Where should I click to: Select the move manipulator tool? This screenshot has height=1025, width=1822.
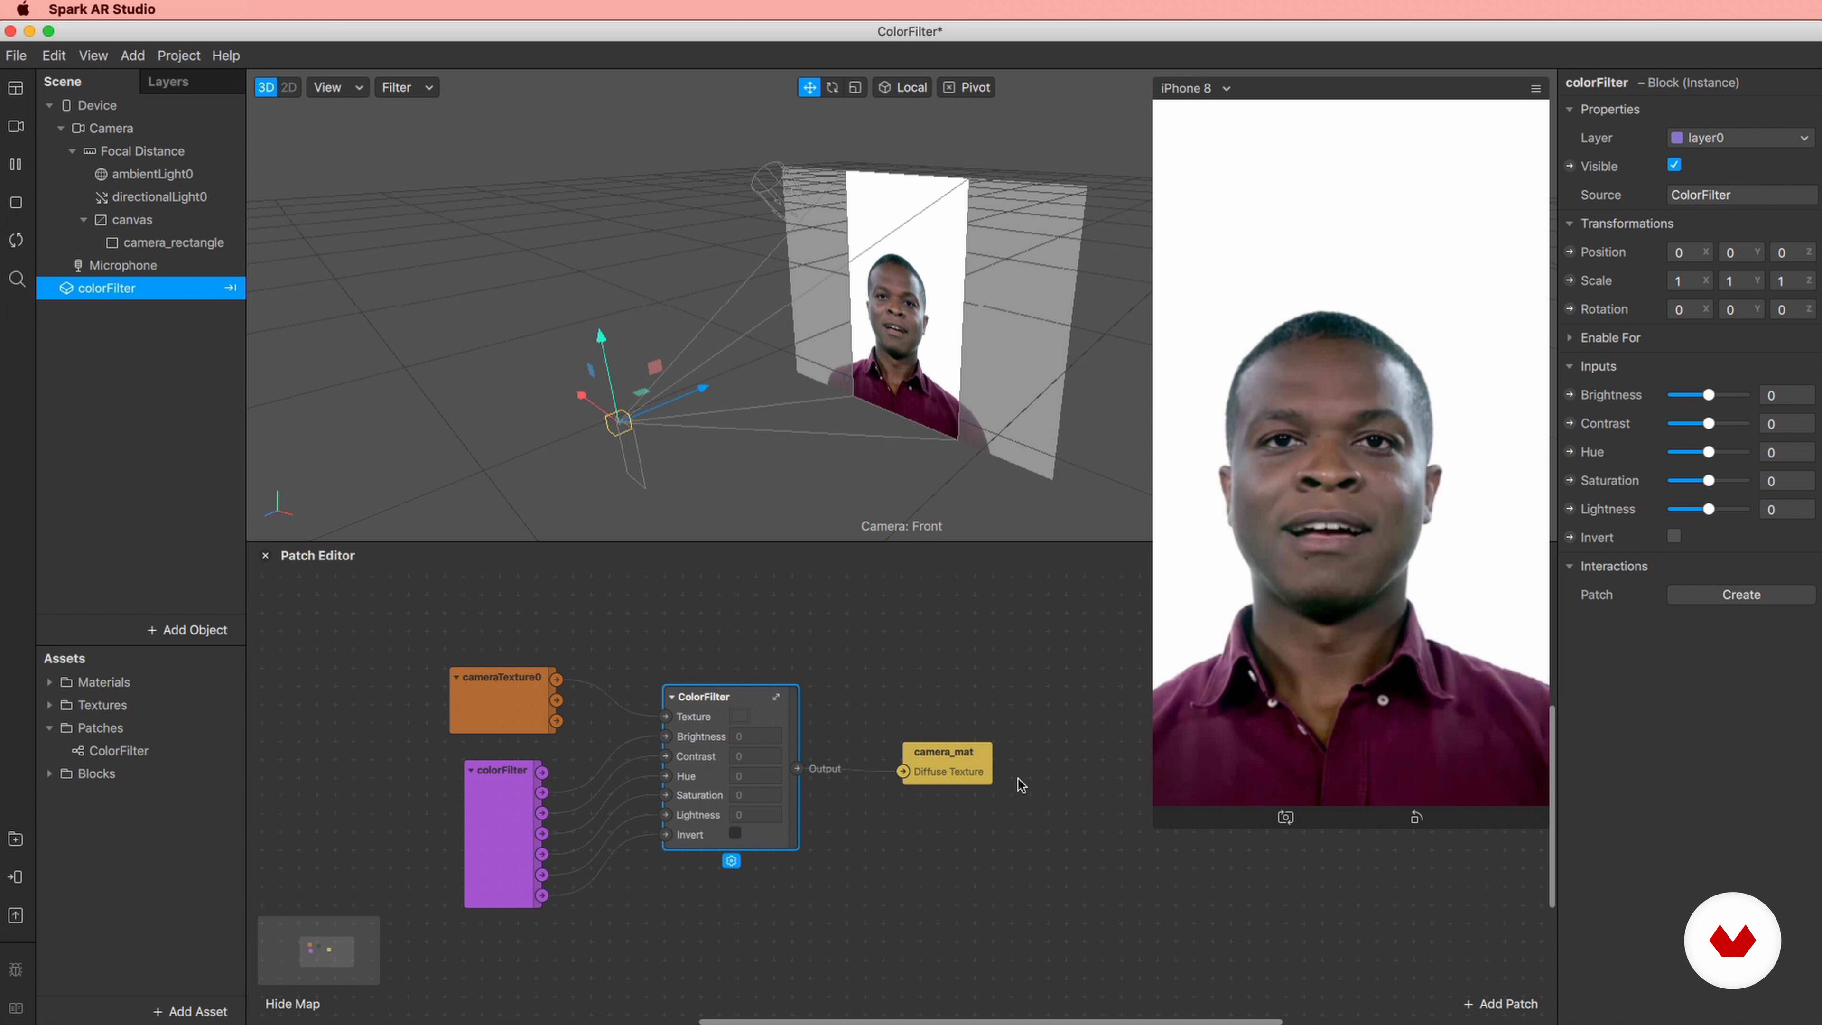point(809,88)
